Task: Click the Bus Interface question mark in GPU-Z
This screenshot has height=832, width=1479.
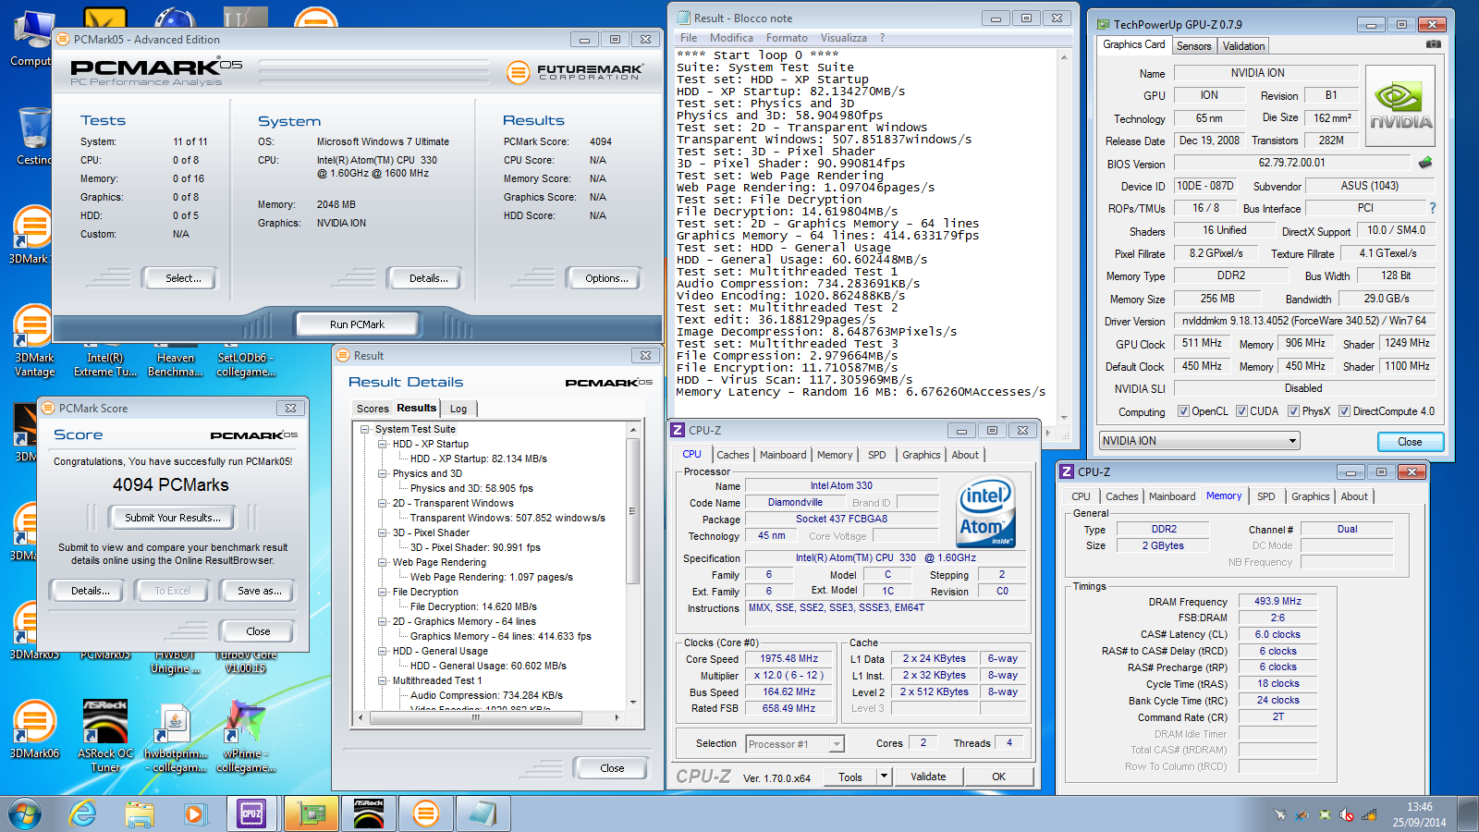Action: 1433,208
